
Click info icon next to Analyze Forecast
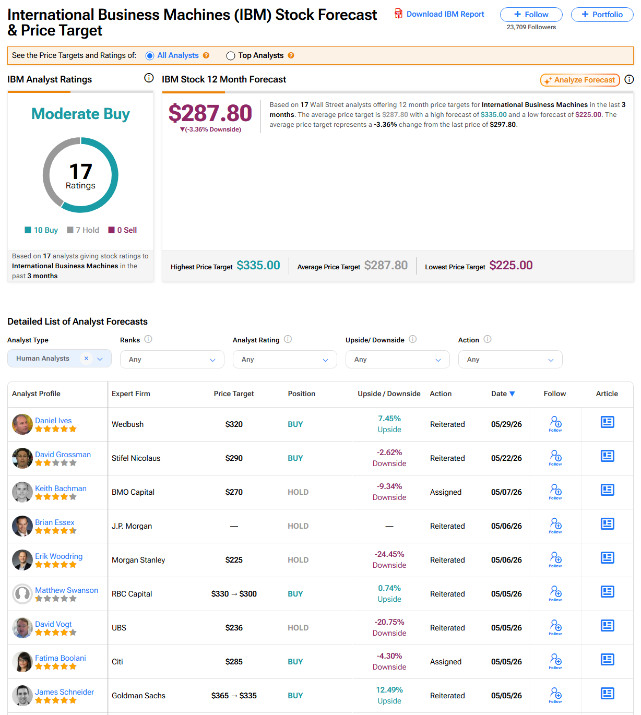coord(629,79)
